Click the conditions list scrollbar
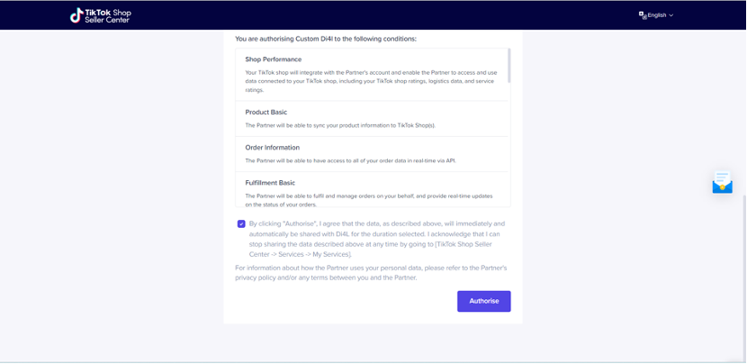 tap(508, 66)
